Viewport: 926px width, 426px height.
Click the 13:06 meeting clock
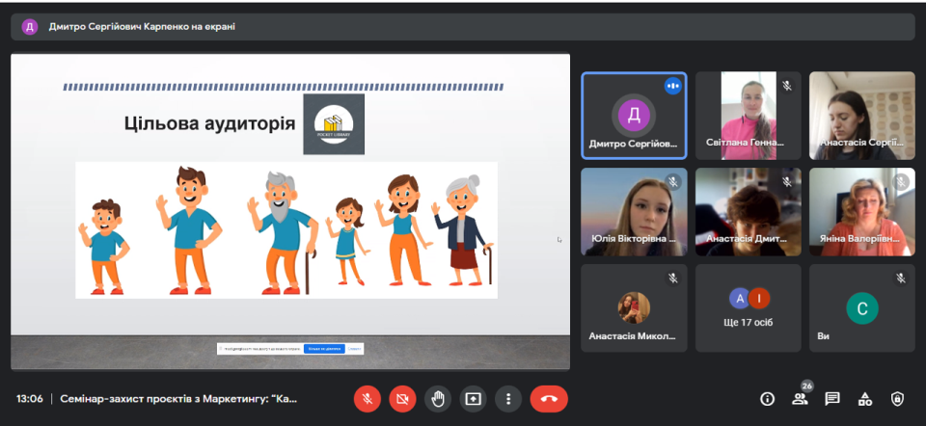(30, 399)
